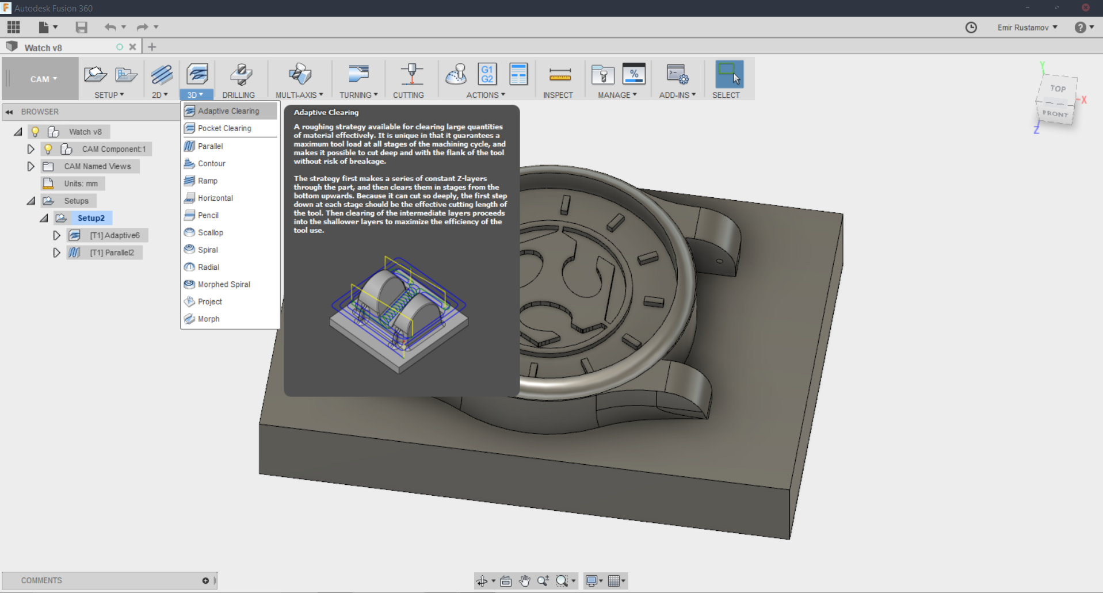Open the Task Manager percent icon

(634, 74)
